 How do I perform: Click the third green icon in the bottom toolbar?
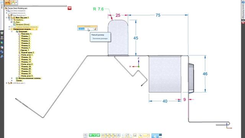point(98,135)
